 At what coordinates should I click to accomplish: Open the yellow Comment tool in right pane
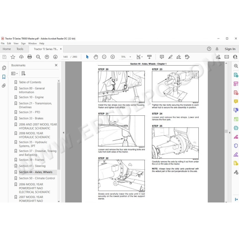(236, 101)
